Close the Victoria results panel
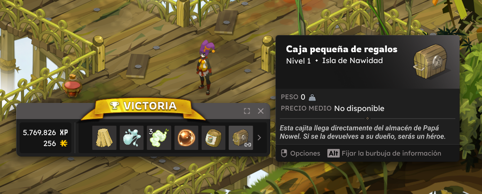The image size is (482, 194). pyautogui.click(x=261, y=111)
